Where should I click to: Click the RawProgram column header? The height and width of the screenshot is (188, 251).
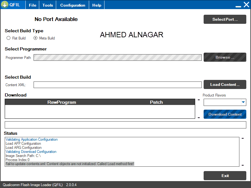(x=62, y=102)
